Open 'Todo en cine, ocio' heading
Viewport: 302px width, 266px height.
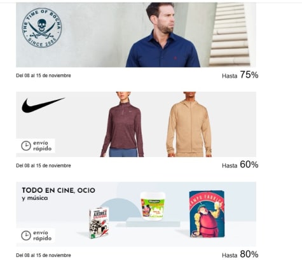(x=58, y=190)
